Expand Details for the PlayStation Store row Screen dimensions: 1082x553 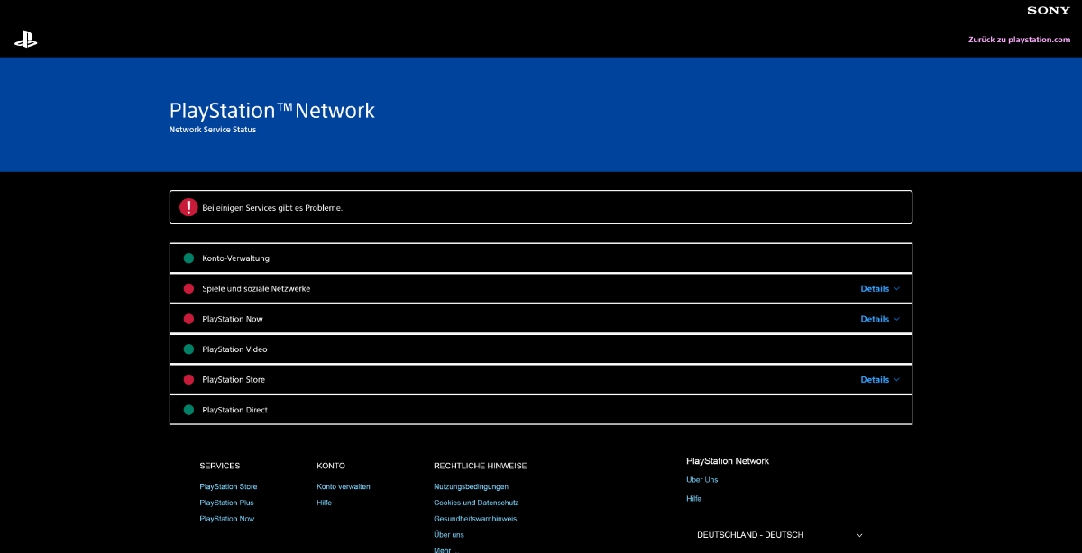pyautogui.click(x=880, y=380)
